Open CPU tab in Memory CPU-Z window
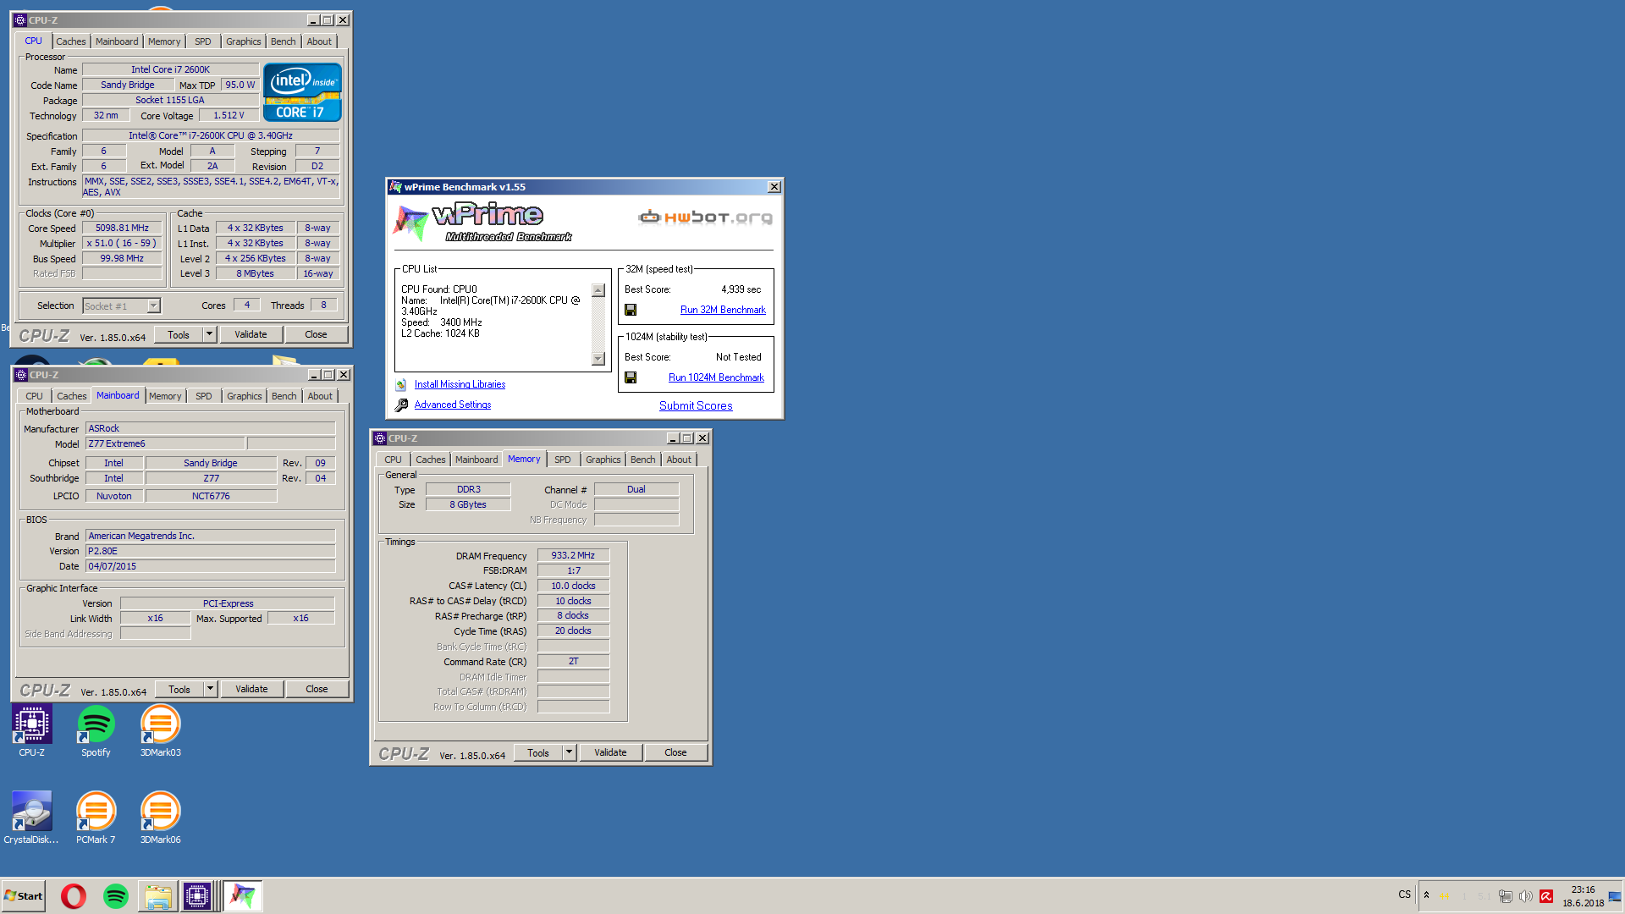Screen dimensions: 1625x914 393,460
